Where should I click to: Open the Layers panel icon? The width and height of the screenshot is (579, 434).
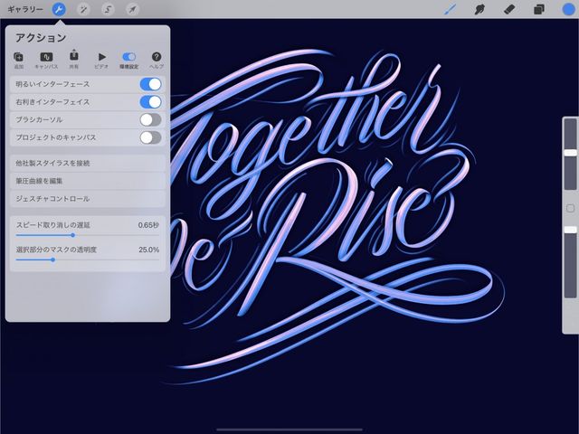pos(539,9)
